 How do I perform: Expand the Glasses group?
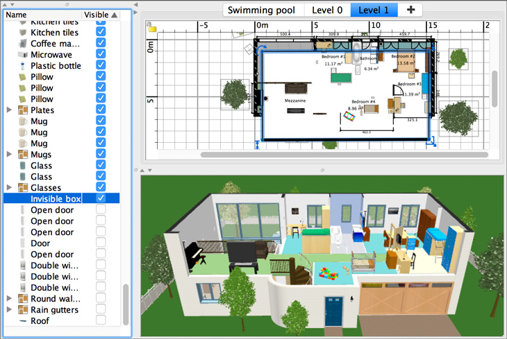coord(9,188)
